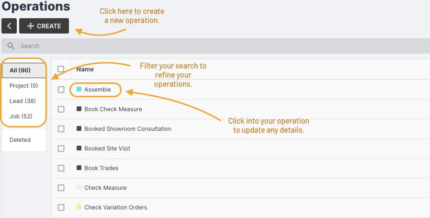The width and height of the screenshot is (430, 218).
Task: Filter by Project (0)
Action: point(23,86)
